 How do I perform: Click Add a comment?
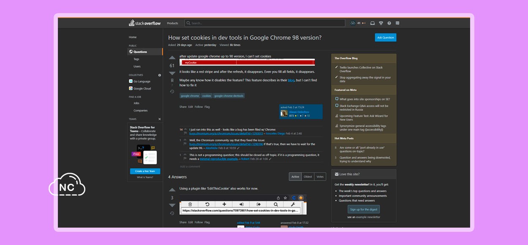coord(190,166)
